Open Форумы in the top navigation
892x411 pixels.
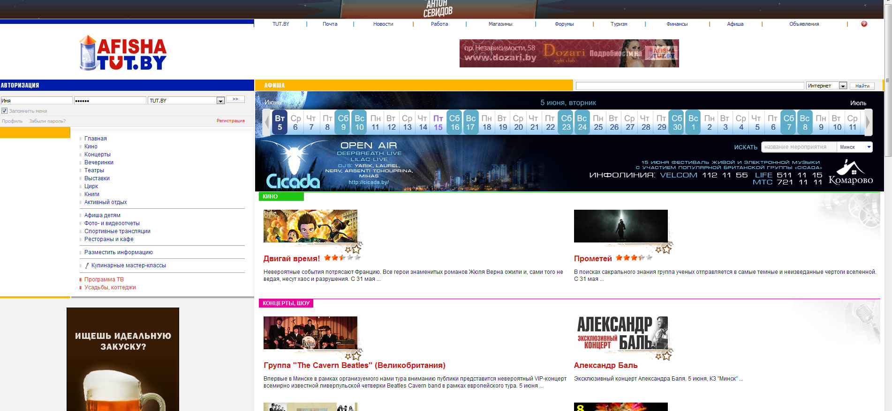[564, 24]
